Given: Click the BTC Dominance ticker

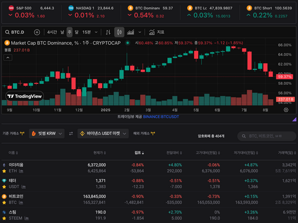Looking at the screenshot, I should 150,12.
